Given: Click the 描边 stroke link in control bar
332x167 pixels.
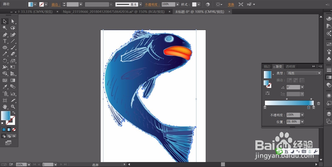Looking at the screenshot, I should coord(56,4).
